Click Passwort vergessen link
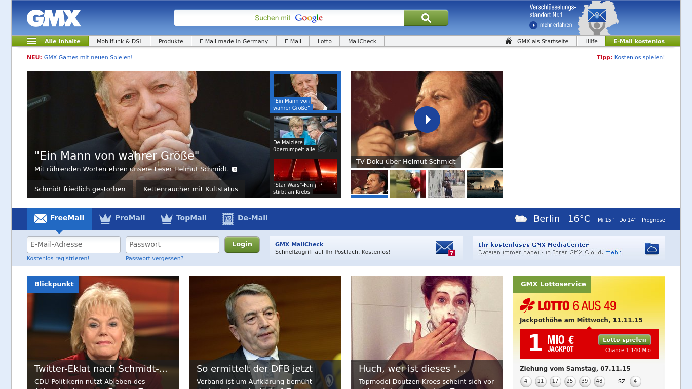Viewport: 692px width, 389px height. click(x=155, y=258)
